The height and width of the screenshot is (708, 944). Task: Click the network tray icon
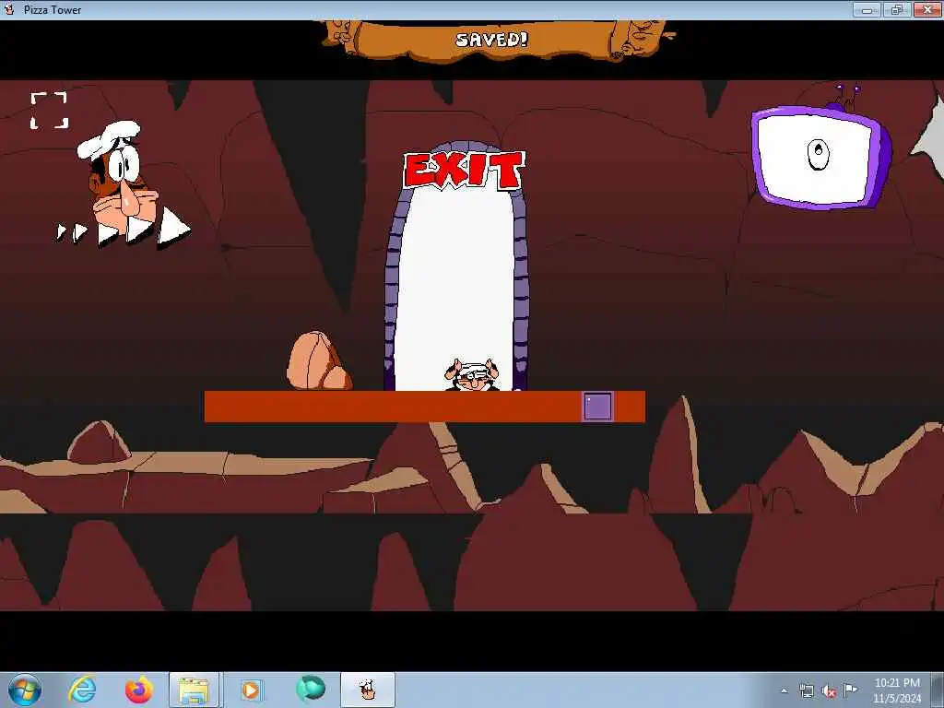point(806,690)
